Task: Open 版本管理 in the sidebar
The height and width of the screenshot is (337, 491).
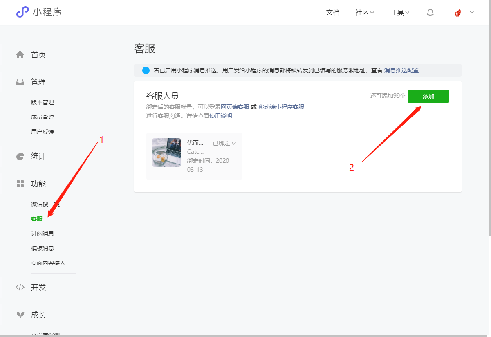Action: [x=43, y=102]
